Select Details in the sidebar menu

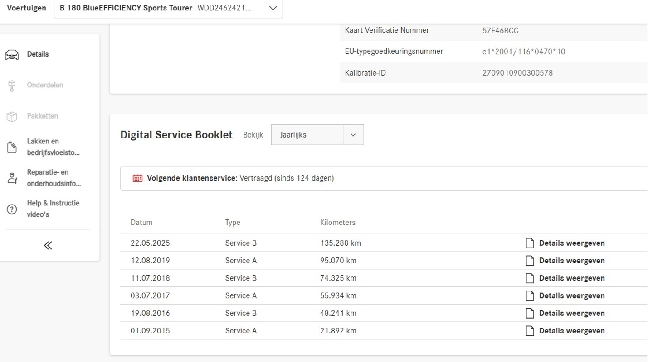click(x=38, y=54)
